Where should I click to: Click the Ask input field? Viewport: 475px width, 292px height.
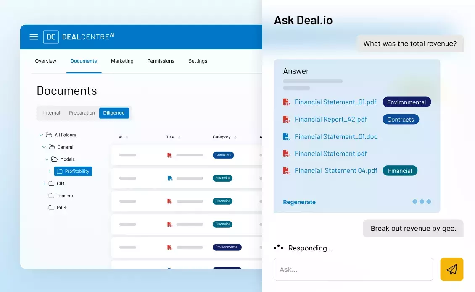click(353, 269)
